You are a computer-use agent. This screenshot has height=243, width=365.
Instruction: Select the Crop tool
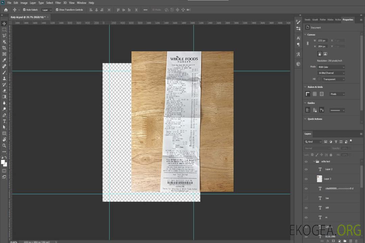click(4, 48)
